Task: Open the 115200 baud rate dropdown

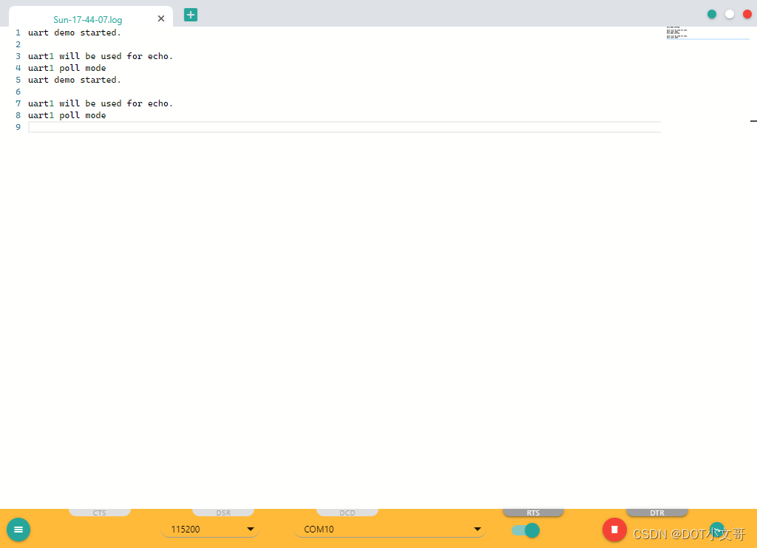Action: coord(210,530)
